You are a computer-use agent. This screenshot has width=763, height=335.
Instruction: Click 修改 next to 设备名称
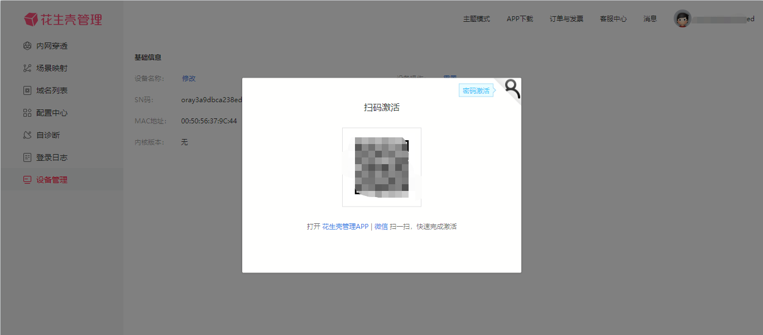click(x=189, y=79)
